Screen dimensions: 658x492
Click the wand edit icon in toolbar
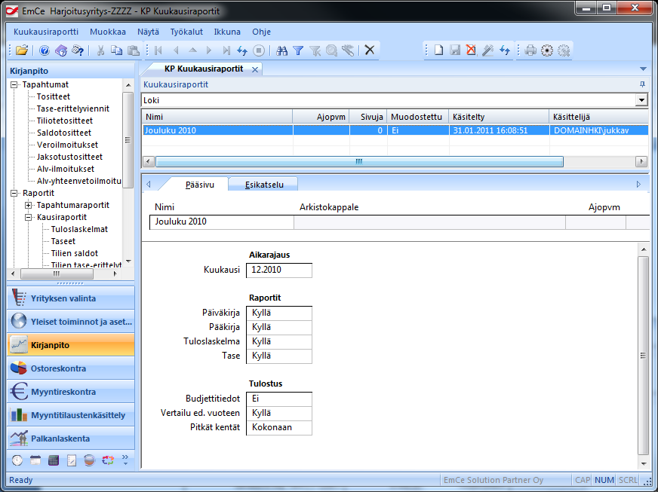(487, 50)
